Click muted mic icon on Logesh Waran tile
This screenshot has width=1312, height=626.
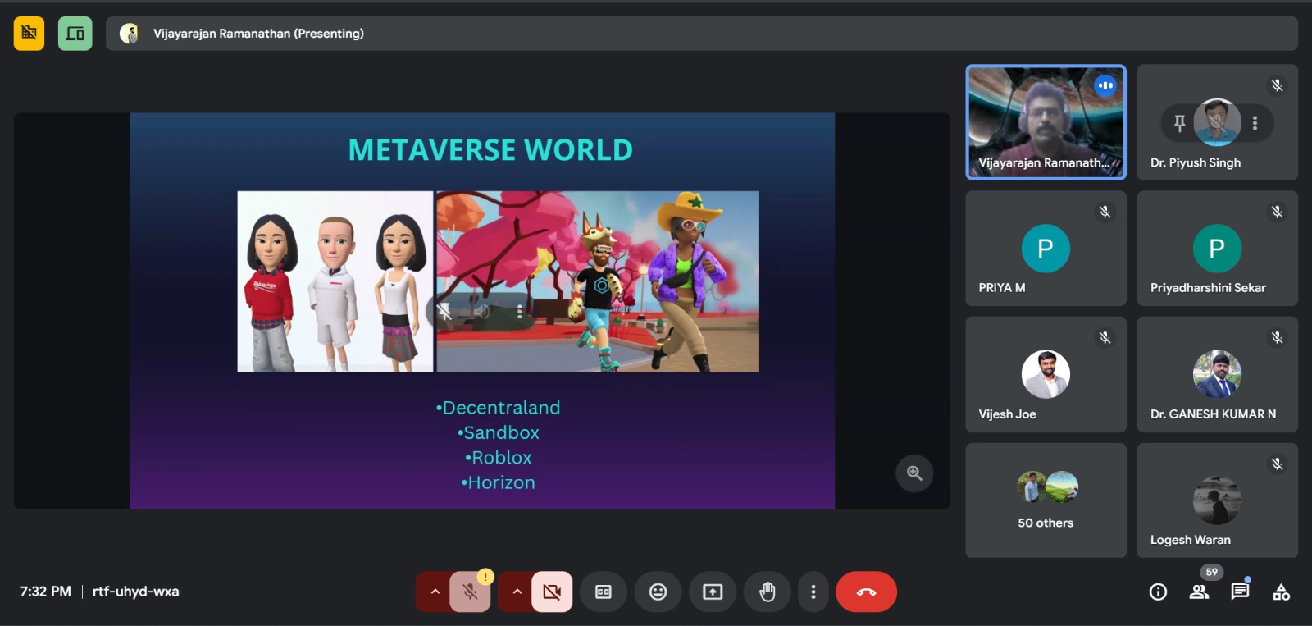tap(1277, 464)
